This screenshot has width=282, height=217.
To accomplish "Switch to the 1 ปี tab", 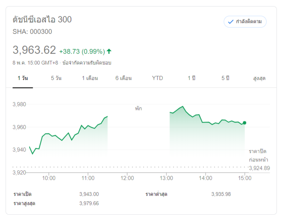I will point(191,78).
